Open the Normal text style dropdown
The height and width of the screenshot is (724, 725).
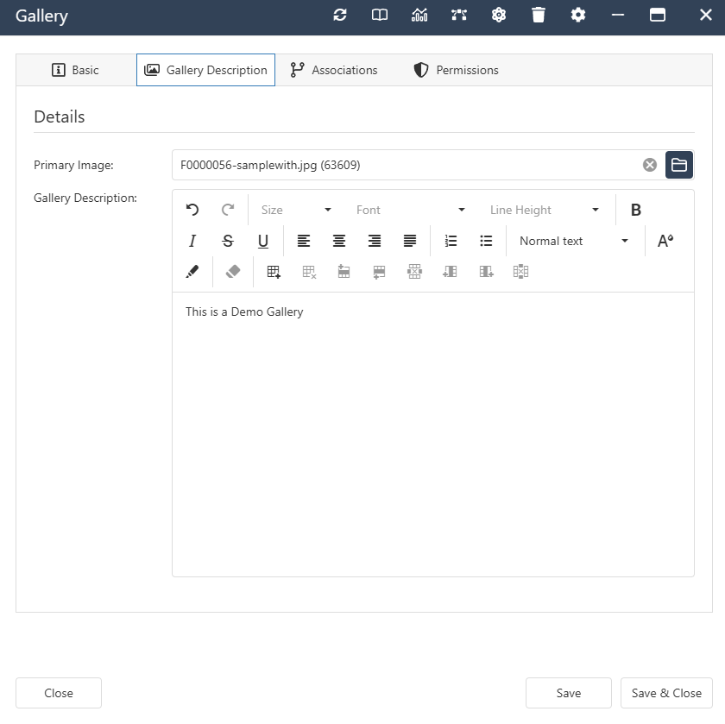572,241
